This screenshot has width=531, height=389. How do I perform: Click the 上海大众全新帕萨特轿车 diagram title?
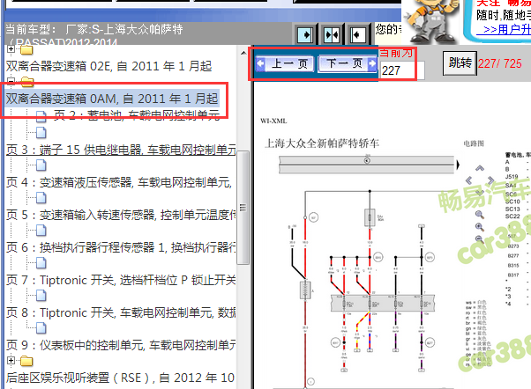[x=322, y=143]
